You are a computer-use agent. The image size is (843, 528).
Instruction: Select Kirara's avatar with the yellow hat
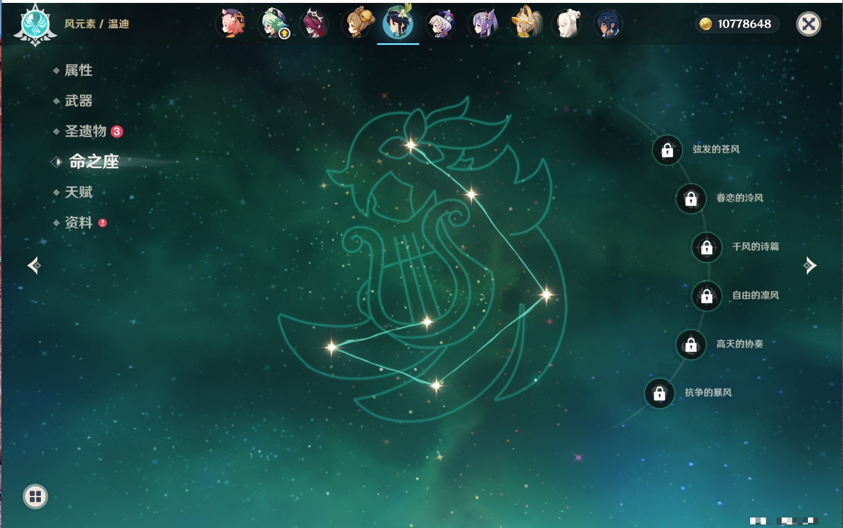point(525,24)
